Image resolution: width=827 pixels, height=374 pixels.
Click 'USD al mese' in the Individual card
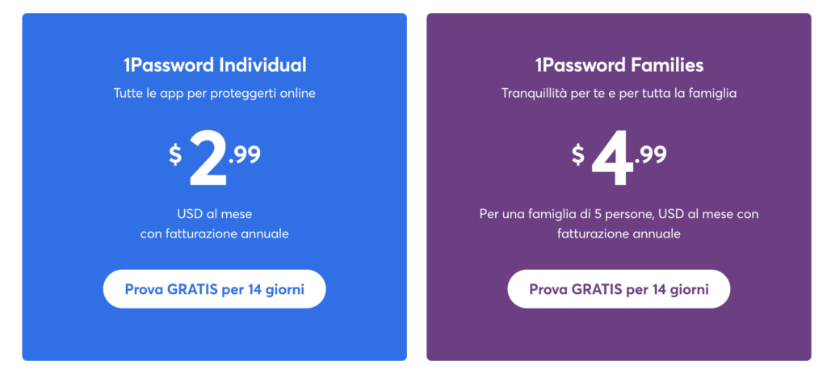(214, 215)
